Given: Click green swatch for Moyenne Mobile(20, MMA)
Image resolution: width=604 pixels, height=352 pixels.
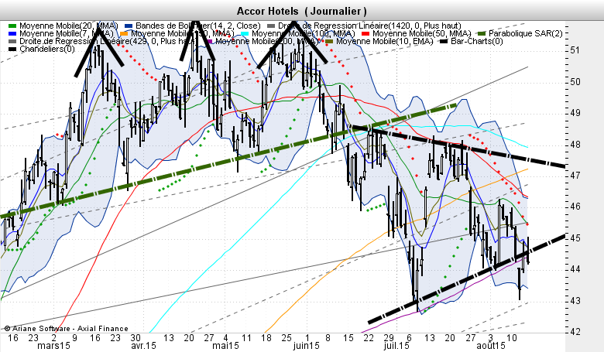Looking at the screenshot, I should click(x=12, y=26).
